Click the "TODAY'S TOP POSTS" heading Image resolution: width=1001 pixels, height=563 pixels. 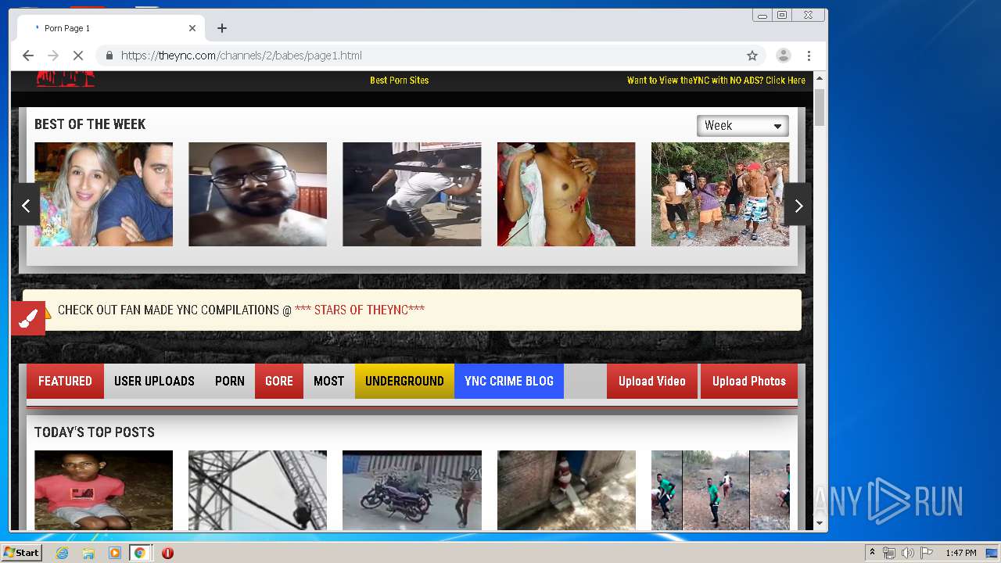click(x=95, y=432)
